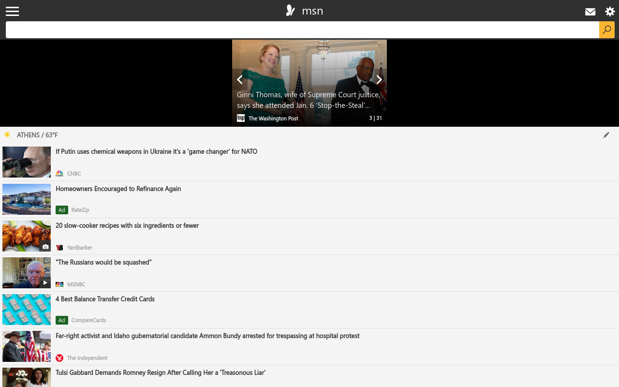Click the RateZip advertiser label
Image resolution: width=619 pixels, height=387 pixels.
coord(80,210)
